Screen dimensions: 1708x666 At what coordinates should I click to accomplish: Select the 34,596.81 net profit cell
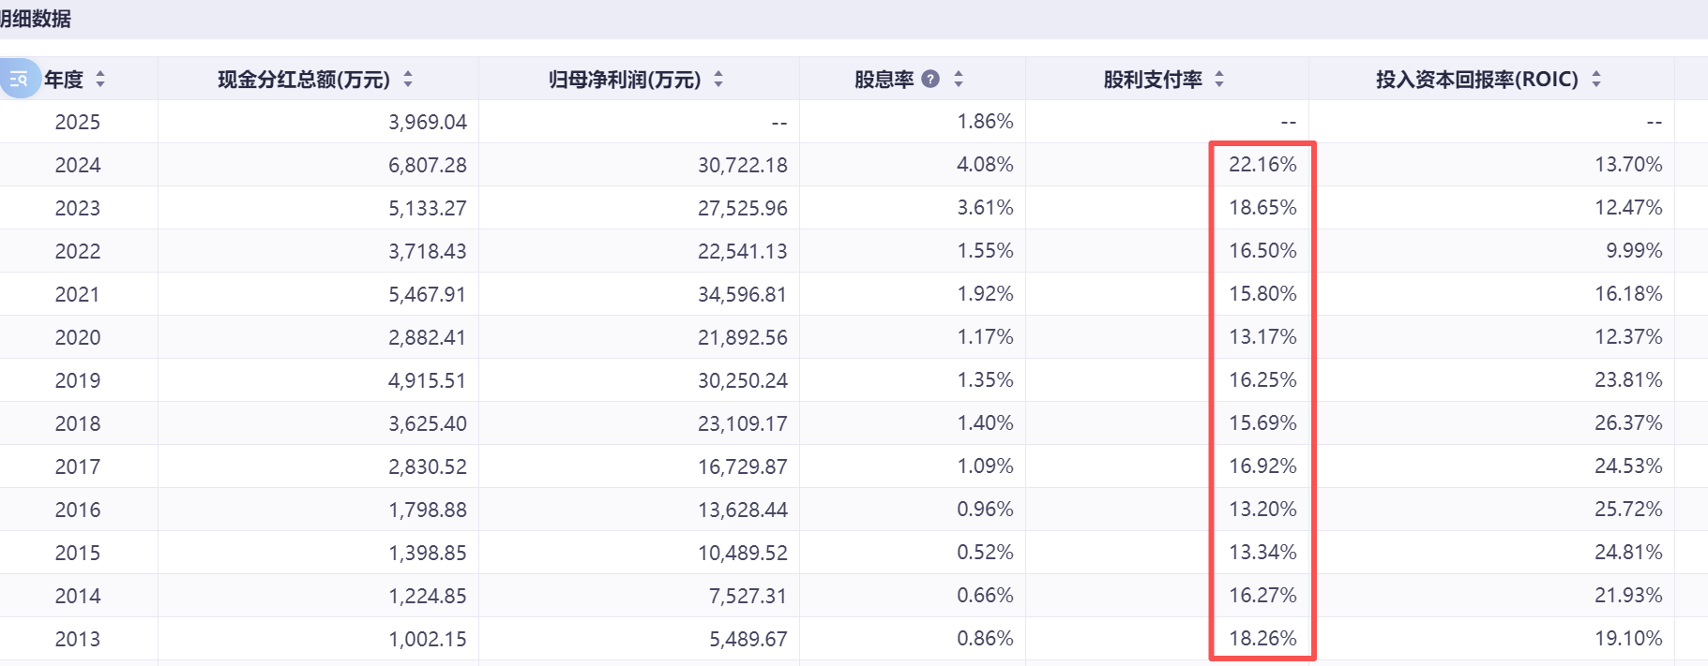(x=742, y=294)
